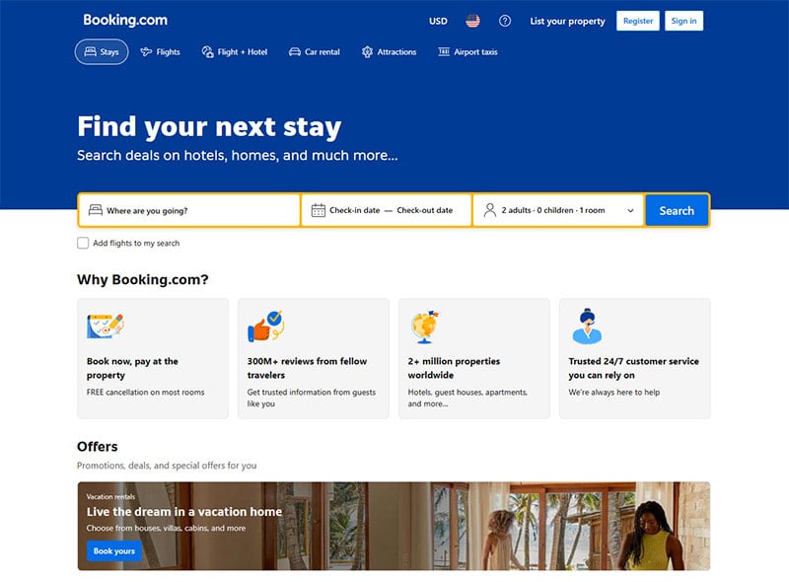Enable Add flights to my search checkbox
The width and height of the screenshot is (789, 582).
[x=83, y=243]
